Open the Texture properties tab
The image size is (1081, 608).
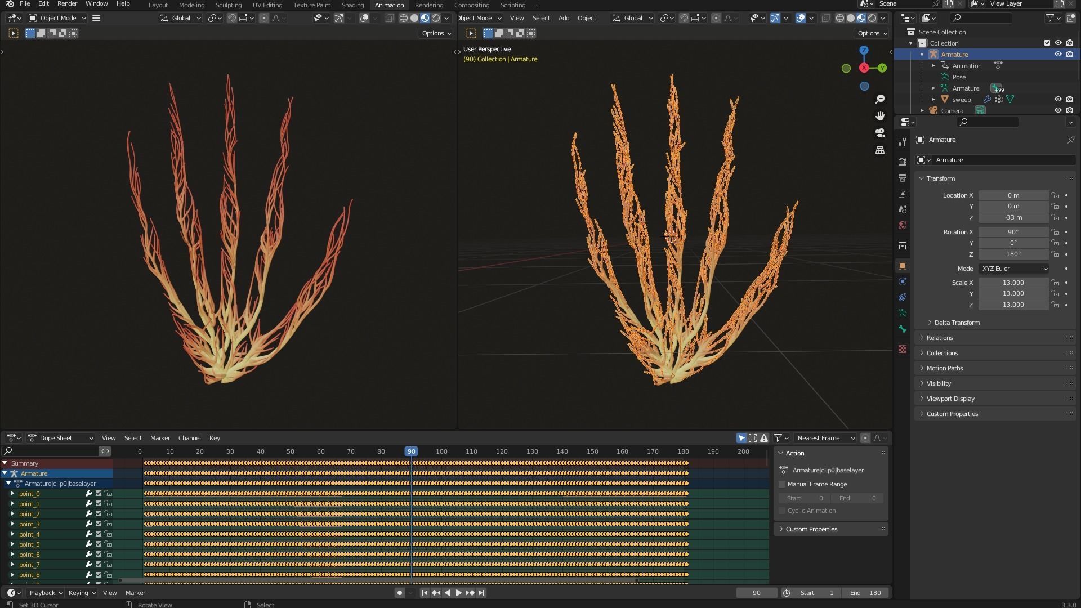click(903, 349)
